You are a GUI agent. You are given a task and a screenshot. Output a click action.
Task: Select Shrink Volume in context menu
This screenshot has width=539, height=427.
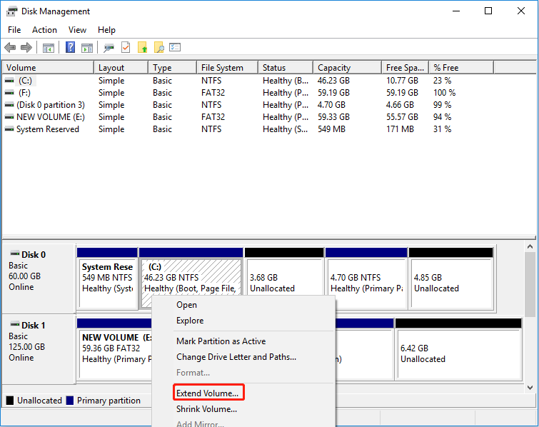[243, 409]
